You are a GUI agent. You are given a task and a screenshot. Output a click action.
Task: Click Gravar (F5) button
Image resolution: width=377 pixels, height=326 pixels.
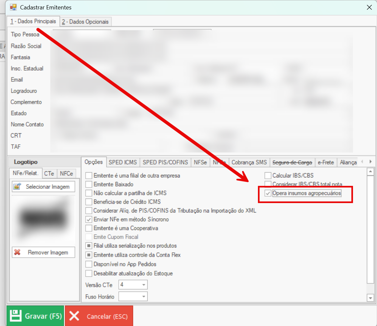pyautogui.click(x=35, y=316)
